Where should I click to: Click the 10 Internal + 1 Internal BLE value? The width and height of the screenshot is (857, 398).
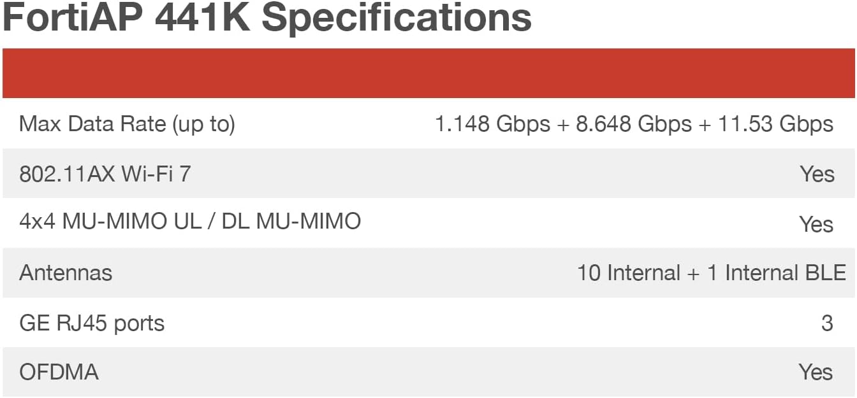tap(712, 273)
